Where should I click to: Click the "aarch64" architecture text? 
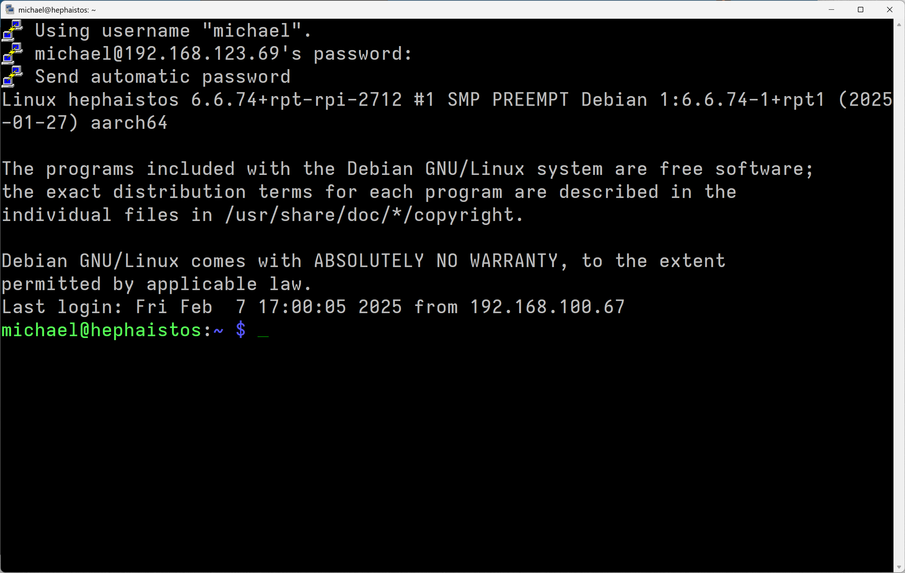pos(129,123)
